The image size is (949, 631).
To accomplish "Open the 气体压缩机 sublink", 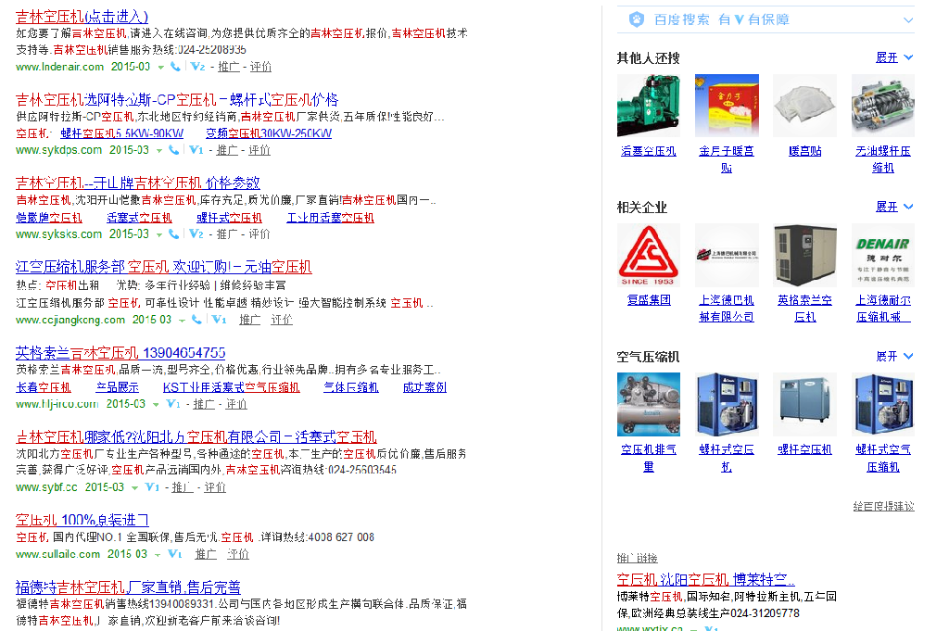I will pos(351,387).
